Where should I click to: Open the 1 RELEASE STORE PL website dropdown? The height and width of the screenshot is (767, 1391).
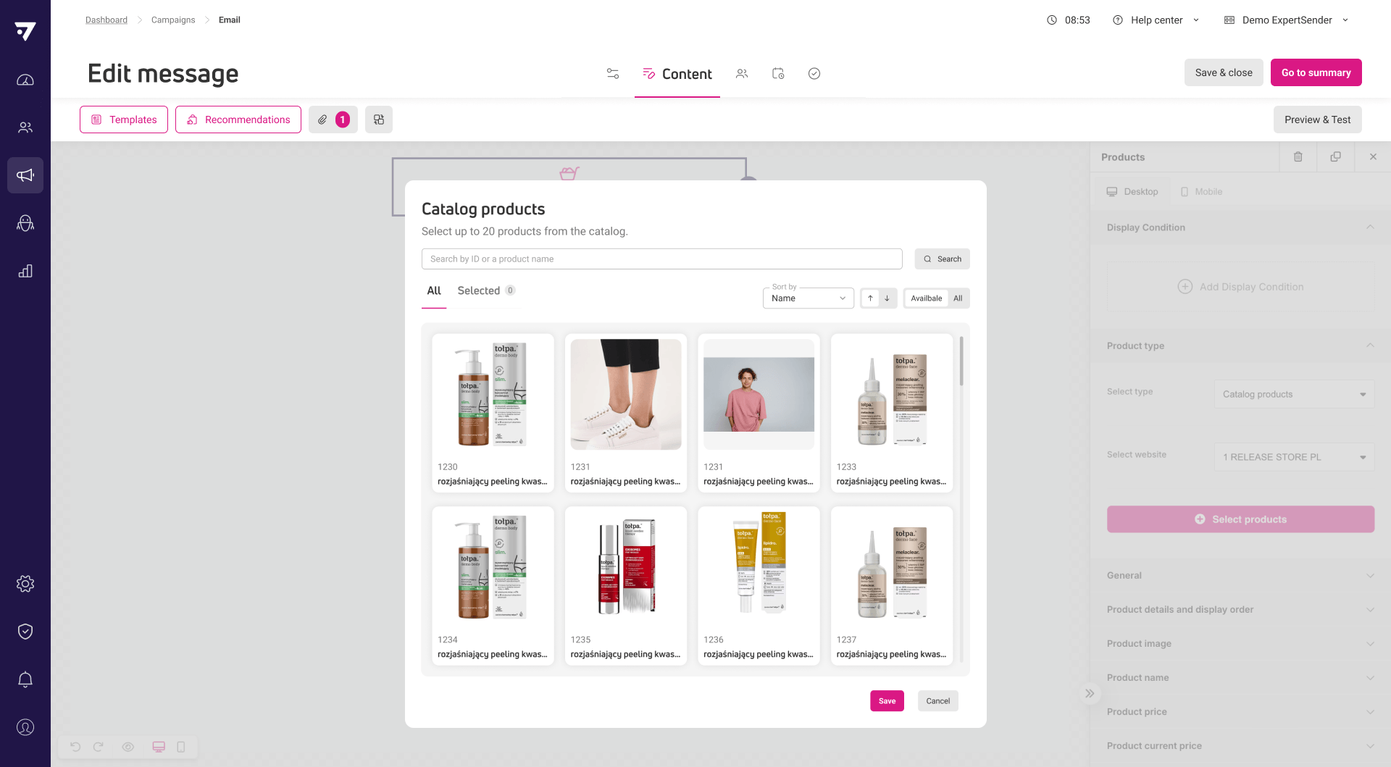click(1294, 457)
